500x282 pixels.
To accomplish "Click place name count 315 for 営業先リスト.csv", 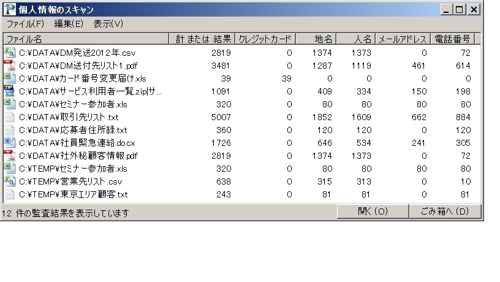I will coord(325,181).
